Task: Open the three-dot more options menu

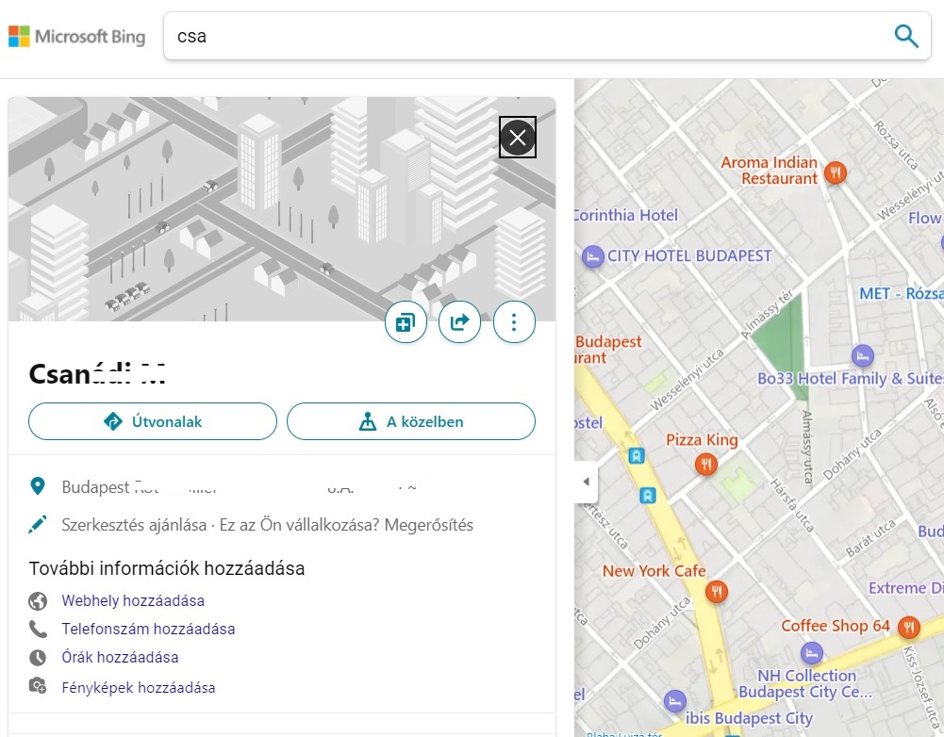Action: (514, 322)
